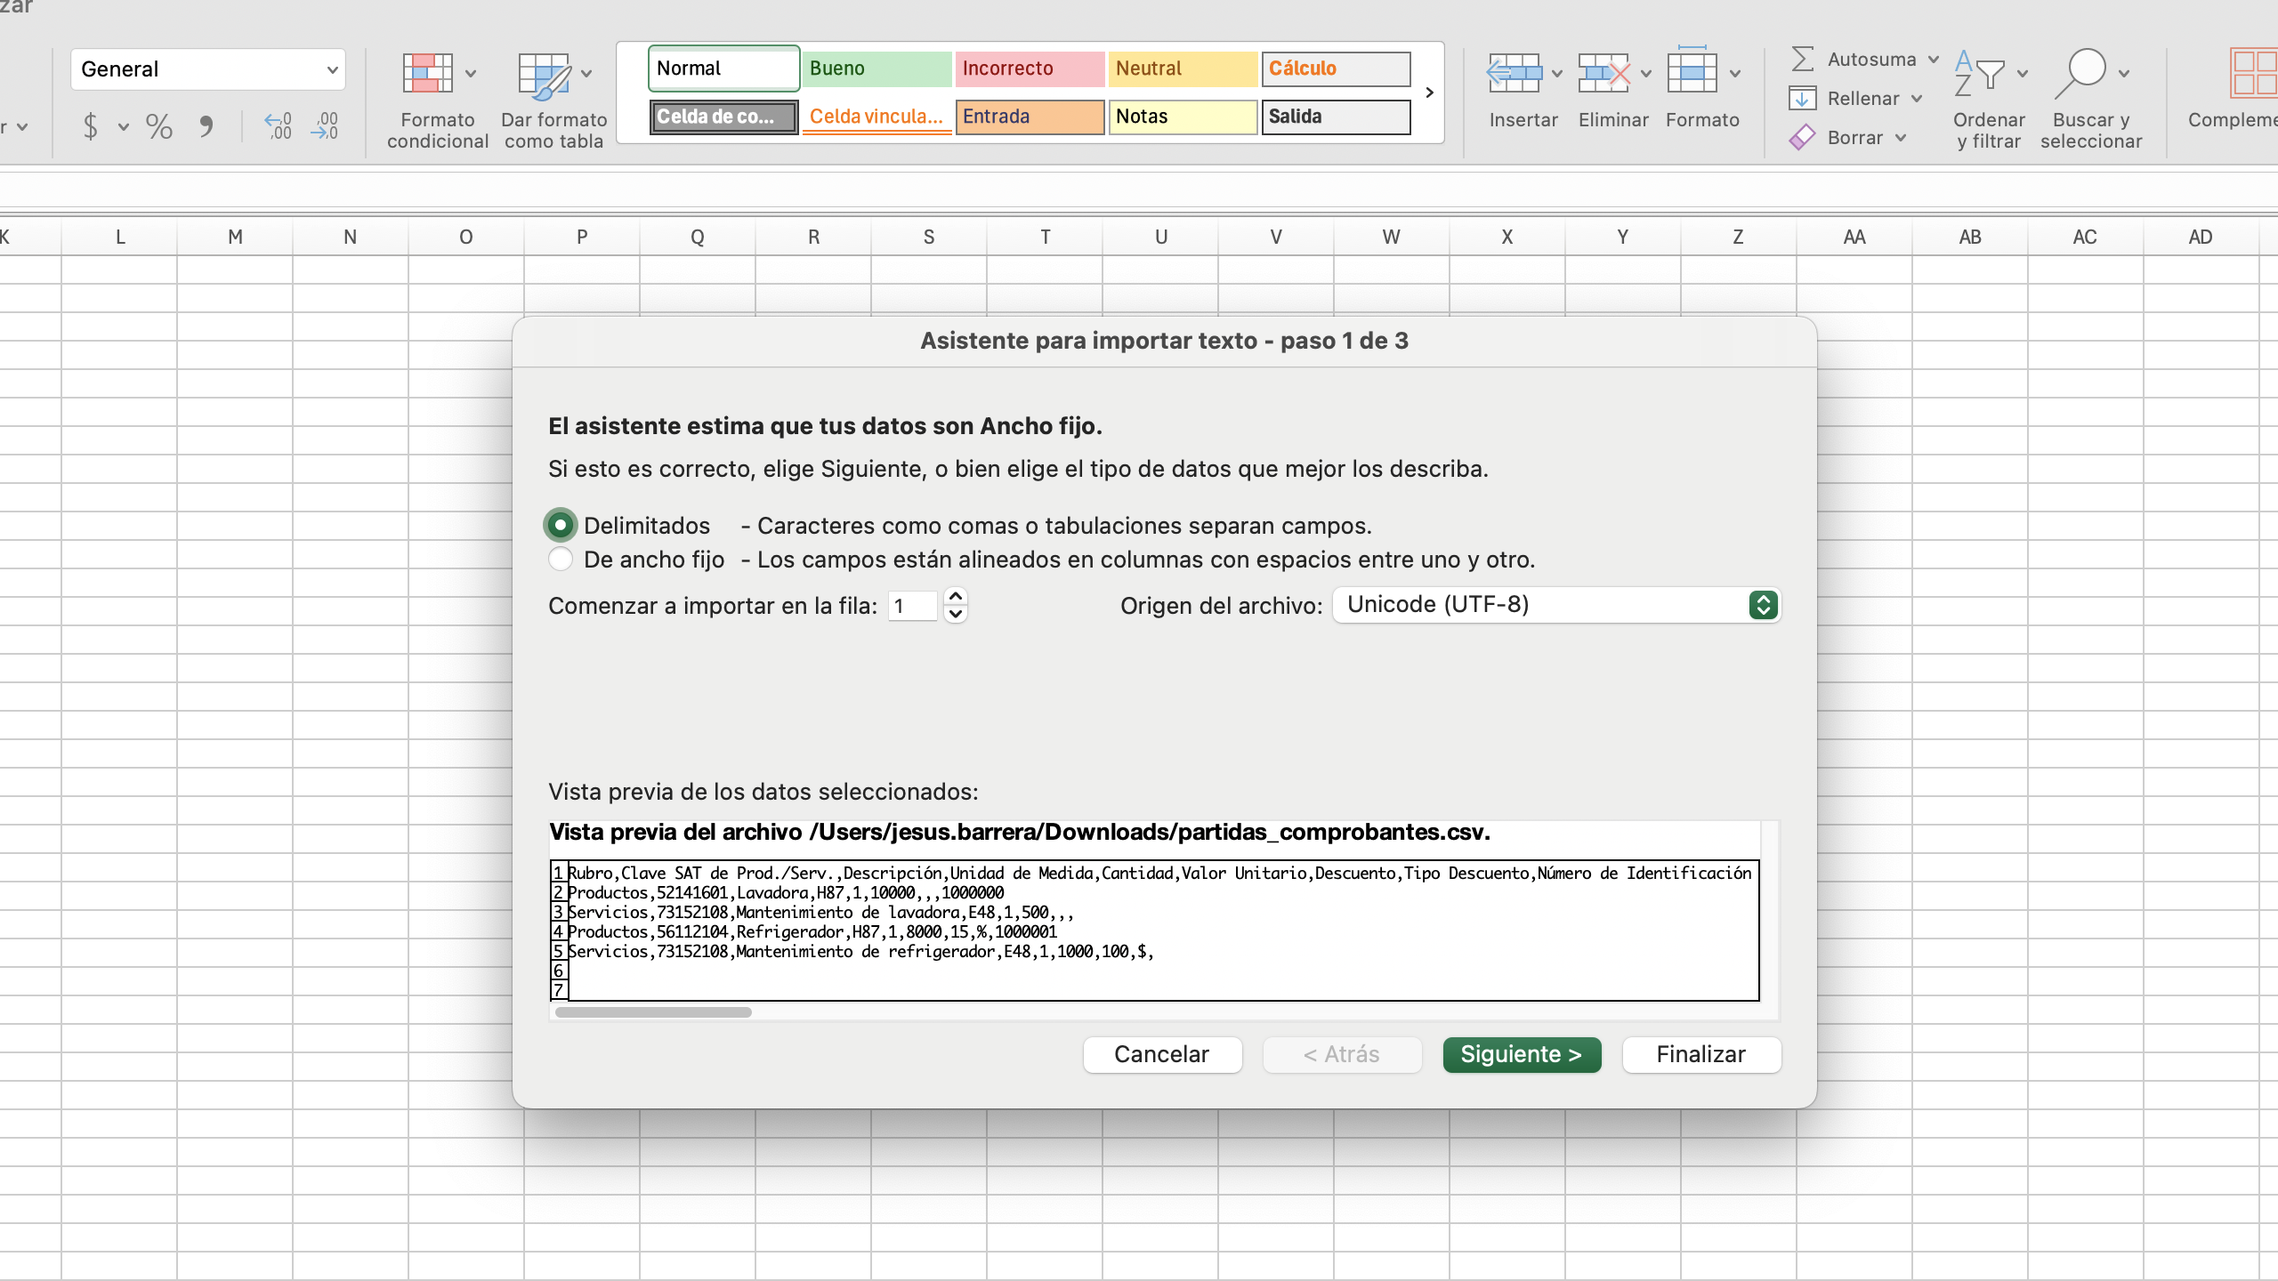Apply the comma style format

[206, 126]
